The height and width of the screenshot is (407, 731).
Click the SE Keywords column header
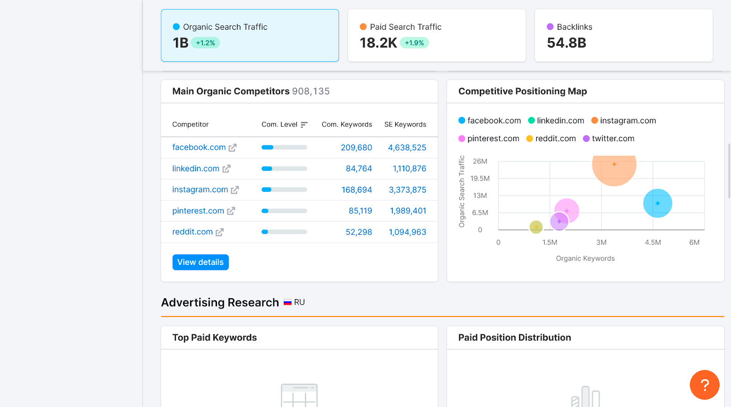coord(405,124)
